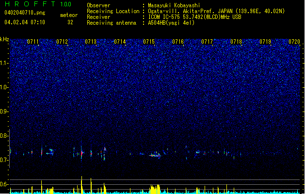This screenshot has width=305, height=194.
Task: Click time marker 0719
Action: point(265,42)
